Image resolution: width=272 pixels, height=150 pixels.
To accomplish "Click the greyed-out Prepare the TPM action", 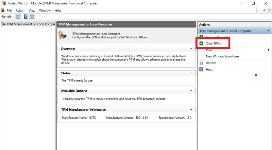I will (217, 37).
